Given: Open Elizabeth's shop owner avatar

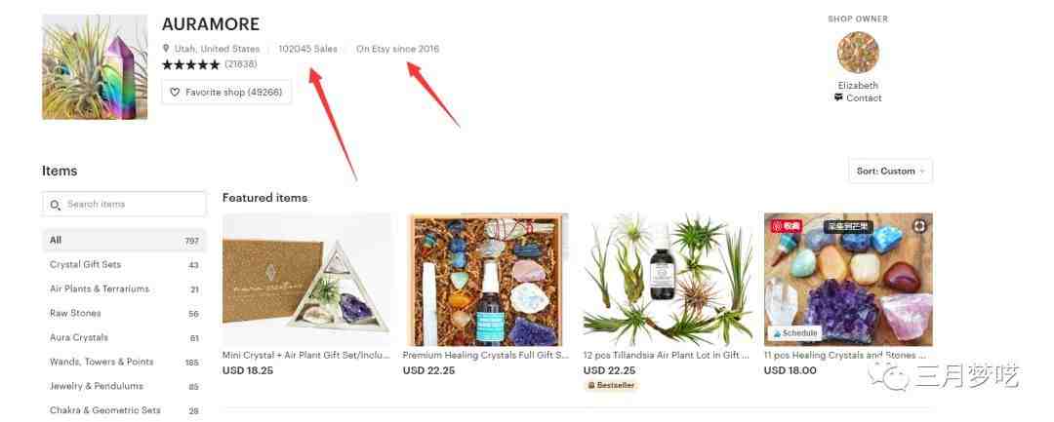Looking at the screenshot, I should click(x=858, y=53).
